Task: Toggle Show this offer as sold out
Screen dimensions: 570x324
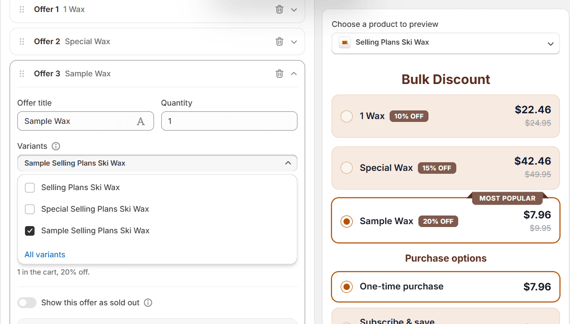Action: tap(27, 302)
